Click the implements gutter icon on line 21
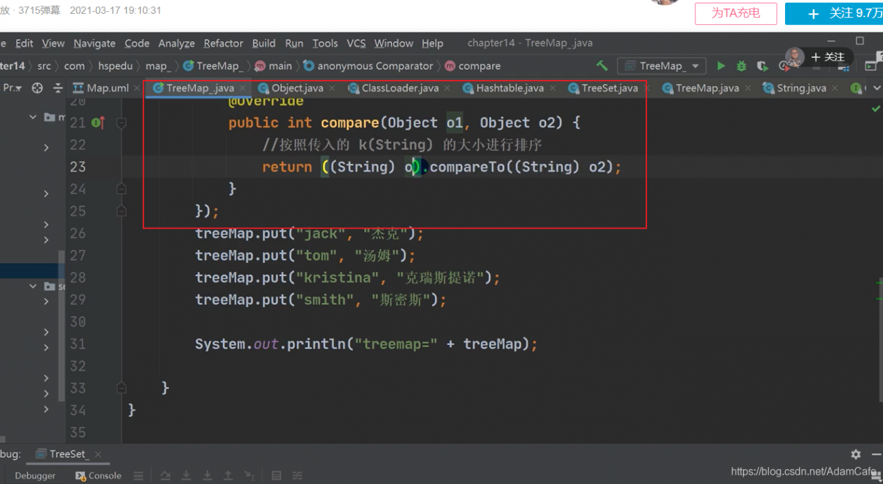Screen dimensions: 883x484 click(98, 123)
